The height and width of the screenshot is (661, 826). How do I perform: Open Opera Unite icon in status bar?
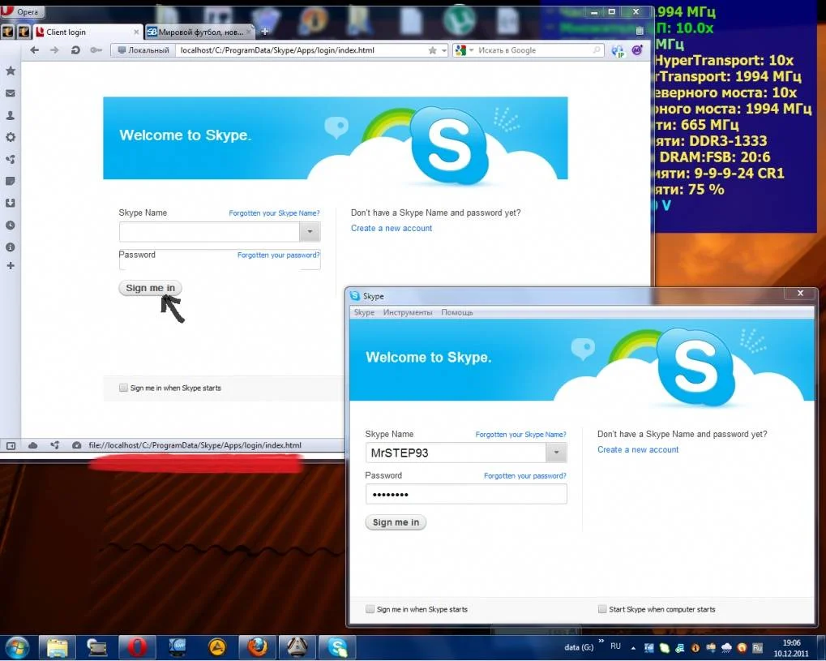55,445
